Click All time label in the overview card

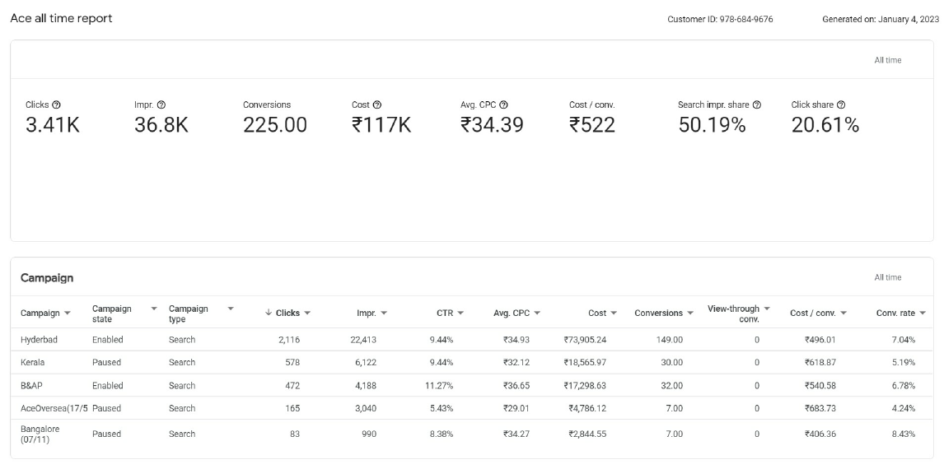888,60
